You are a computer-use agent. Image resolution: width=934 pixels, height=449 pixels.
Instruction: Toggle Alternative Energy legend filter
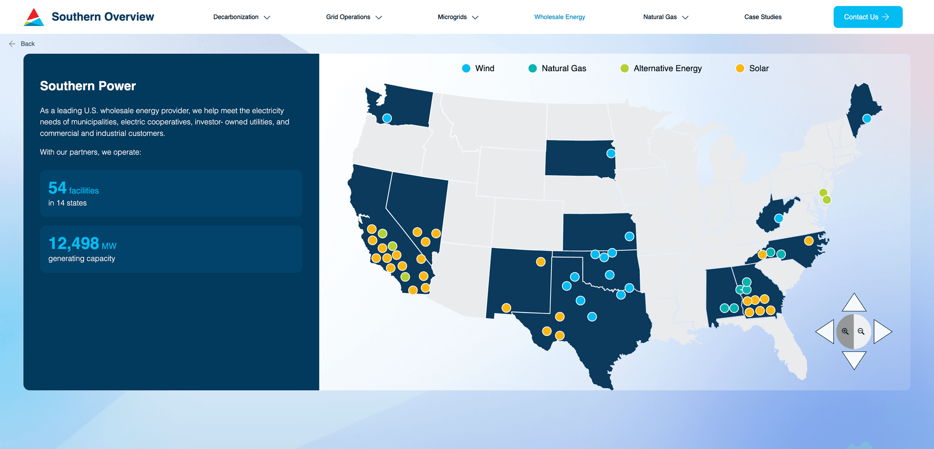[661, 68]
